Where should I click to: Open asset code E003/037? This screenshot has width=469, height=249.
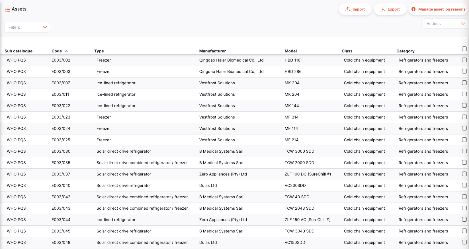61,174
